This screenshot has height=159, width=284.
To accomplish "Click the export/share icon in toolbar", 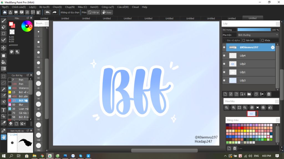I will pos(10,12).
